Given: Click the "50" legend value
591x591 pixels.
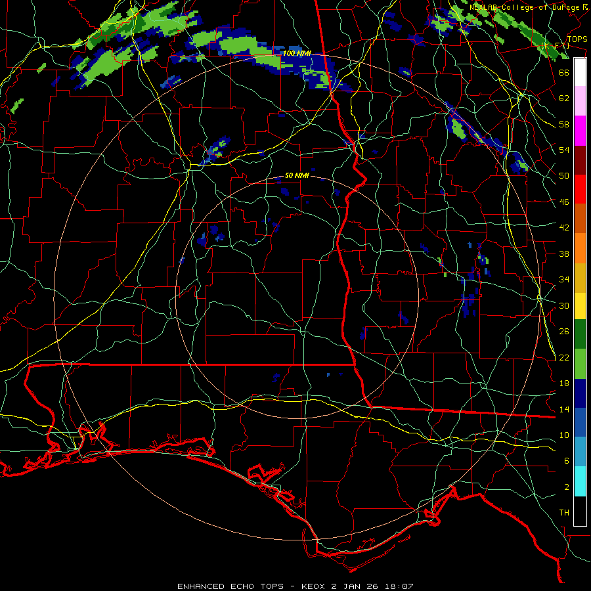Looking at the screenshot, I should coord(564,176).
